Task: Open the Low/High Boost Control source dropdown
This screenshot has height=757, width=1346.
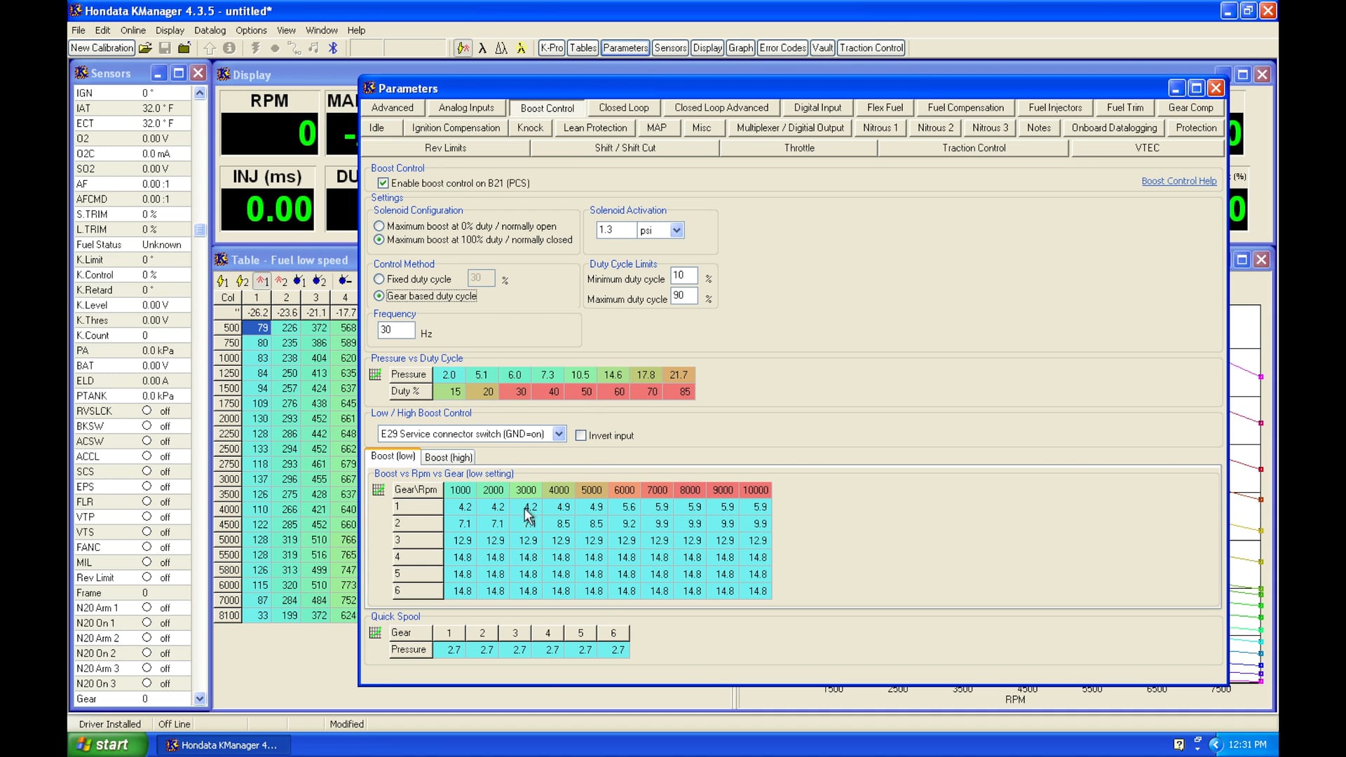Action: coord(559,434)
